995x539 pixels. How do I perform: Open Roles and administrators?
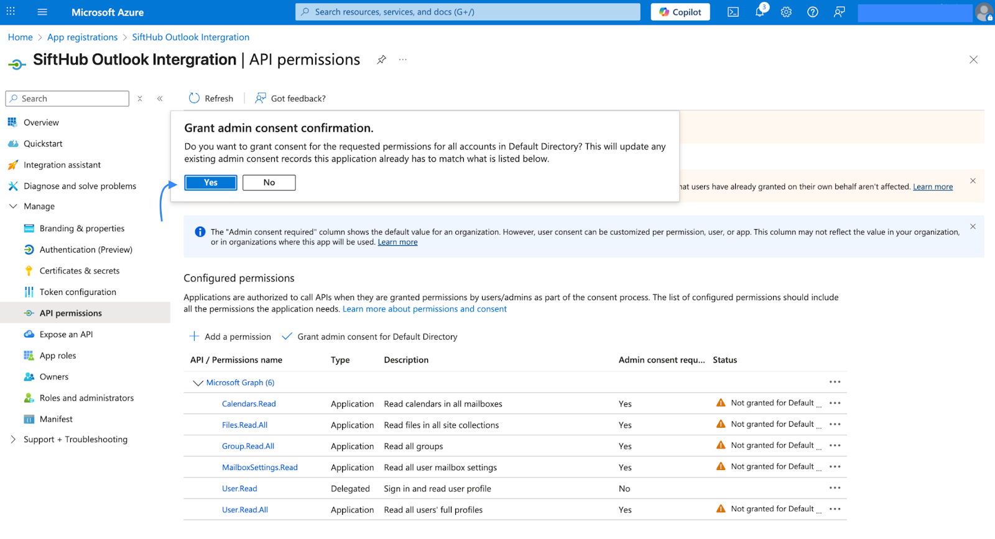pyautogui.click(x=85, y=398)
